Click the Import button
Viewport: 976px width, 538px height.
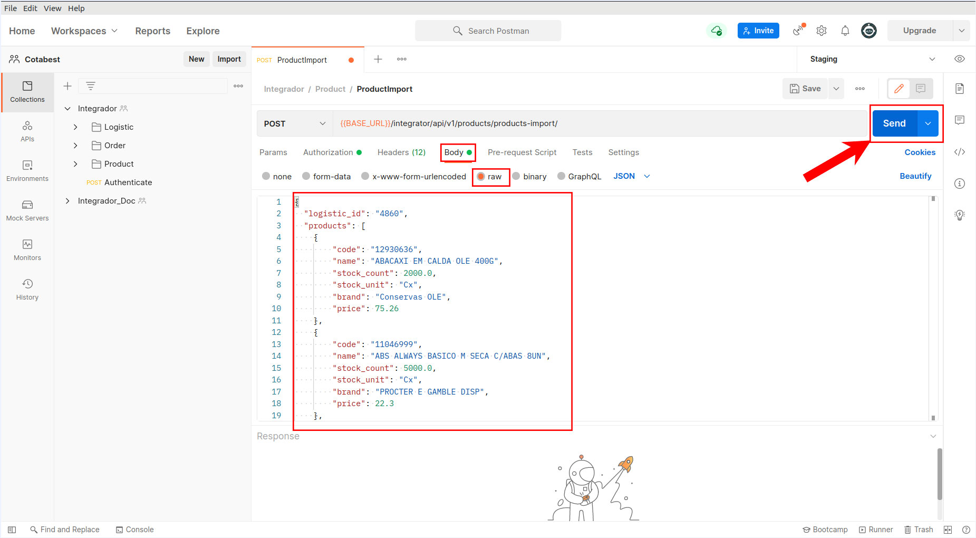pyautogui.click(x=229, y=59)
